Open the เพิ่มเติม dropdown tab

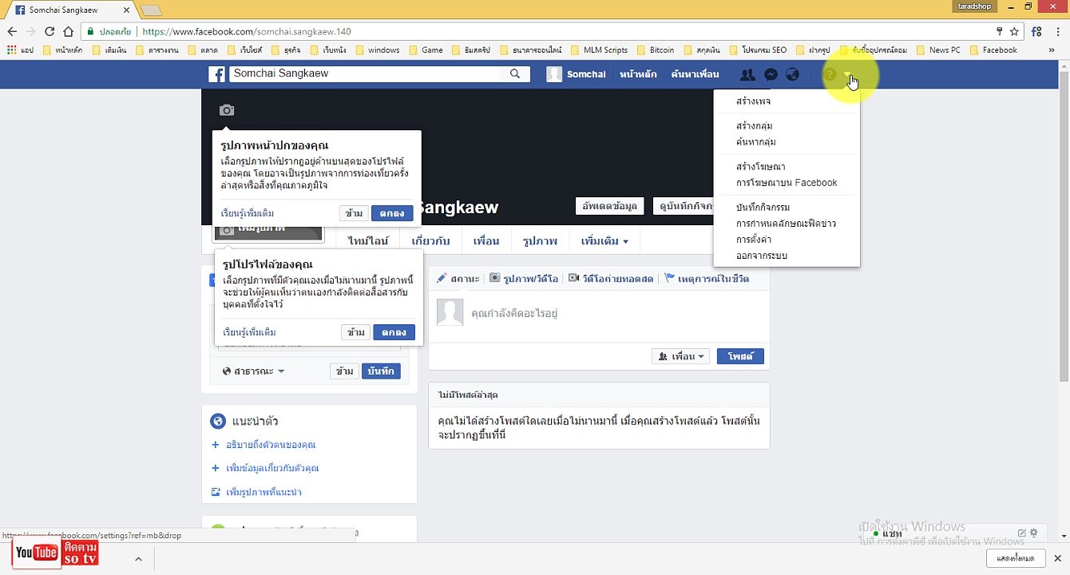coord(604,241)
